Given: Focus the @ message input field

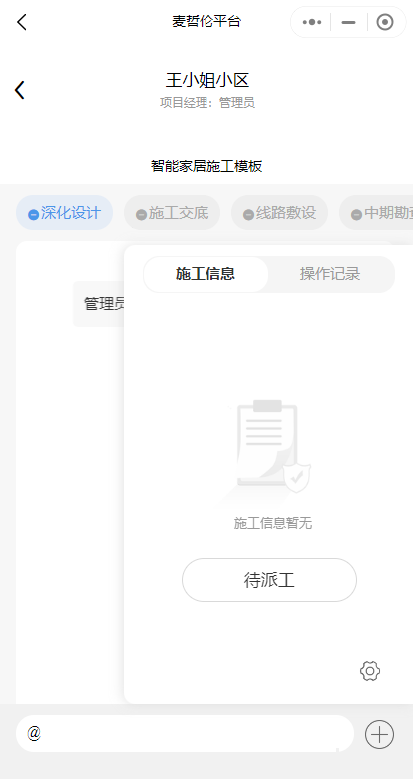Looking at the screenshot, I should pyautogui.click(x=185, y=734).
